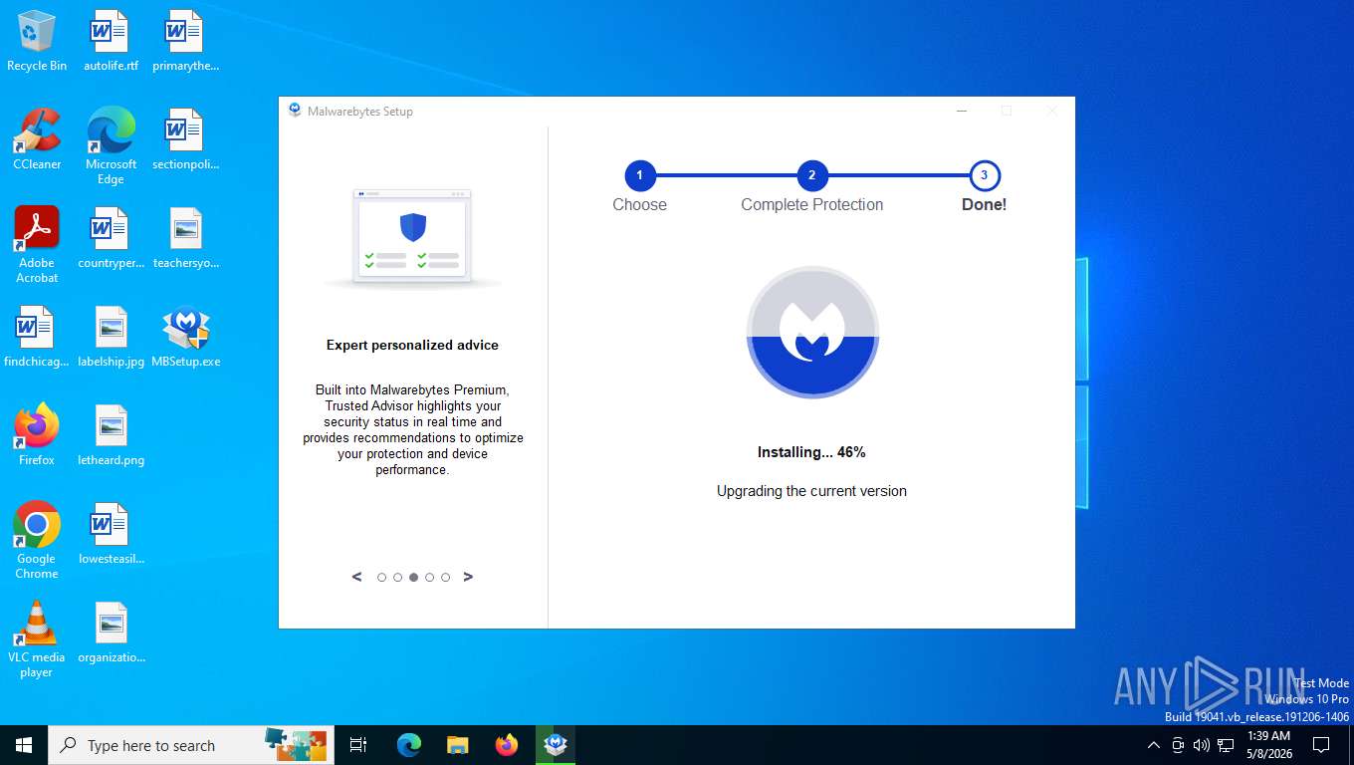Image resolution: width=1354 pixels, height=765 pixels.
Task: Open organizatio... image file icon
Action: pyautogui.click(x=111, y=632)
